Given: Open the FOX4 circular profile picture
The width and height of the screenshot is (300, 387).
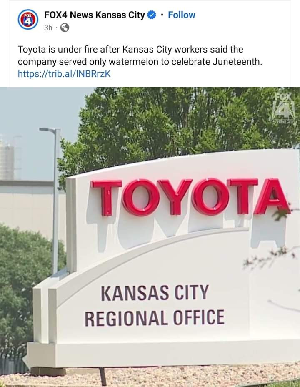Looking at the screenshot, I should 28,20.
